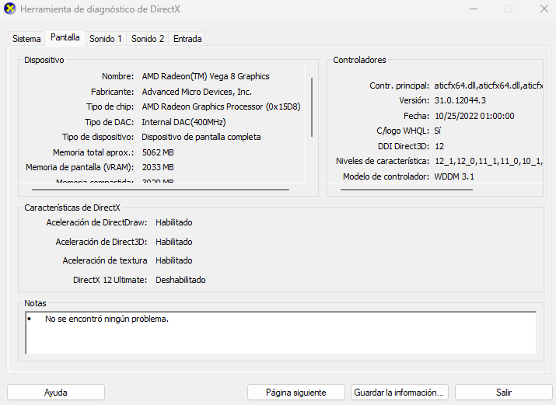Click the 'Memoria de pantalla (VRAM):' label

coord(80,167)
